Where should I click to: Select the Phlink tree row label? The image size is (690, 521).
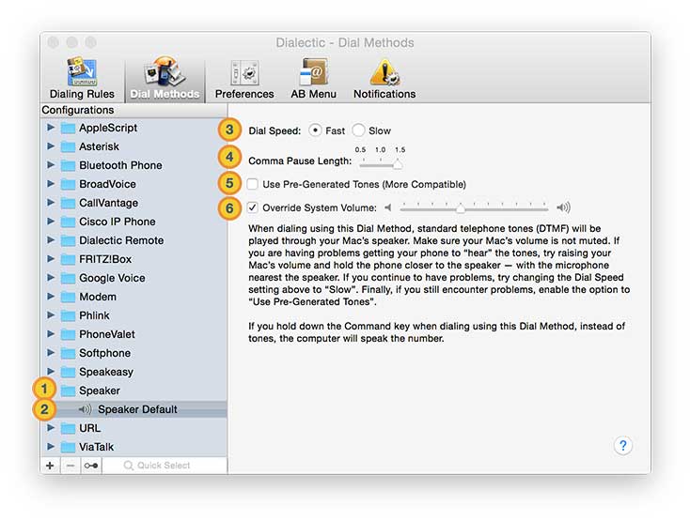click(x=94, y=315)
